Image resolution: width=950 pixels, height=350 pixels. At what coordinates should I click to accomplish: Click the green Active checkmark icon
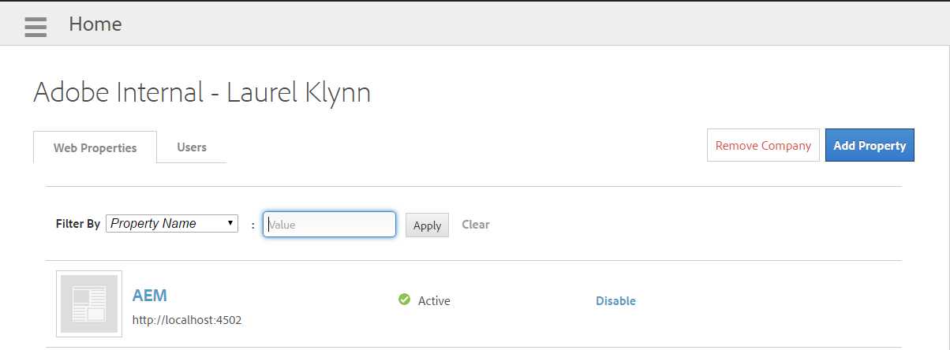(x=405, y=300)
